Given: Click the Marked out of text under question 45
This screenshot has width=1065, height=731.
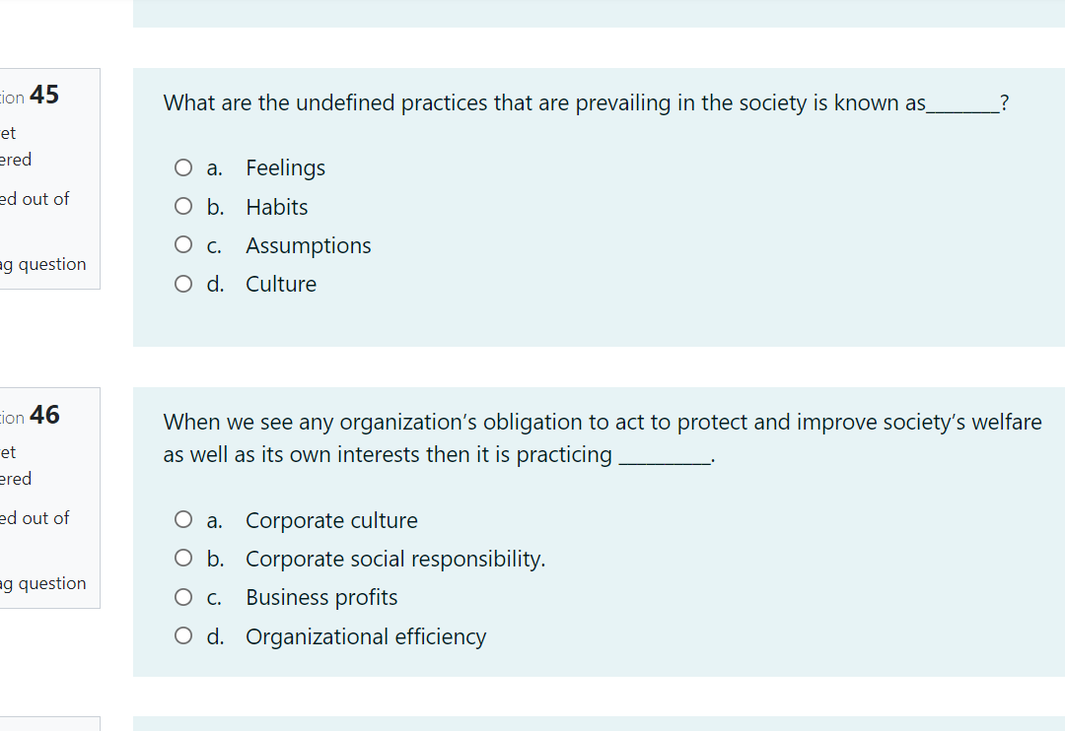Looking at the screenshot, I should tap(35, 198).
